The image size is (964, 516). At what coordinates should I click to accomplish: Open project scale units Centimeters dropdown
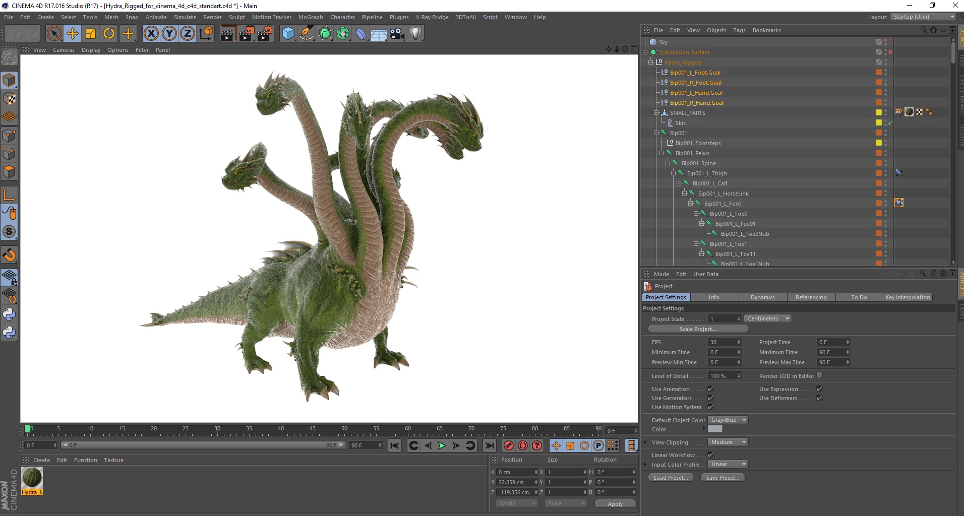(x=768, y=319)
